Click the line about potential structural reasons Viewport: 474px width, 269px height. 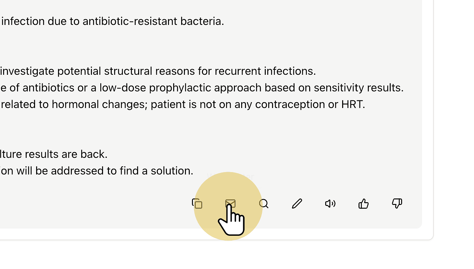[158, 71]
